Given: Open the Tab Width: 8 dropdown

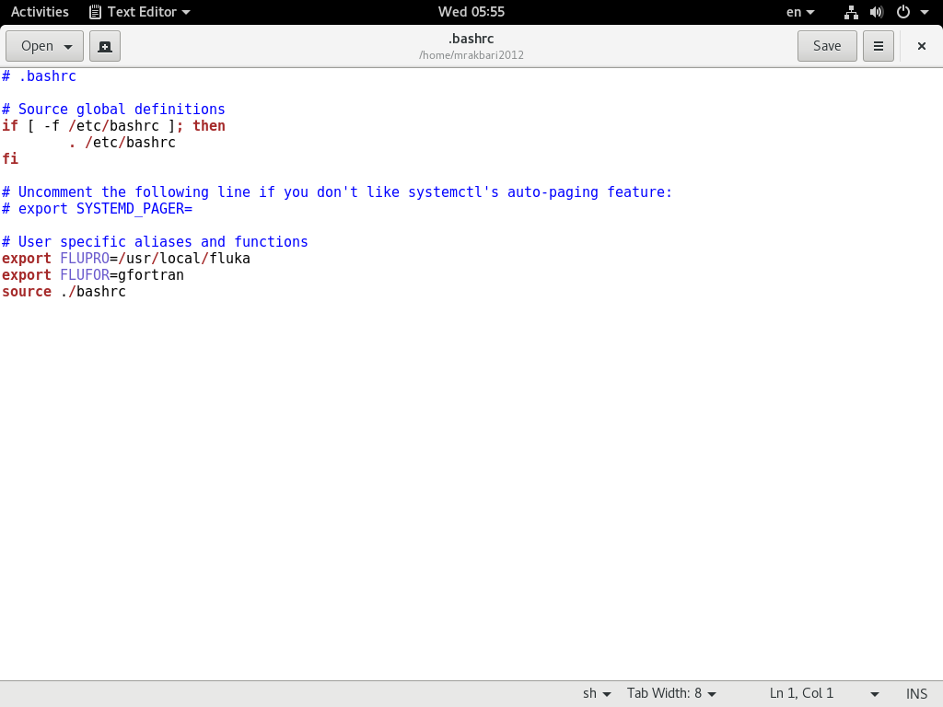Looking at the screenshot, I should coord(671,694).
